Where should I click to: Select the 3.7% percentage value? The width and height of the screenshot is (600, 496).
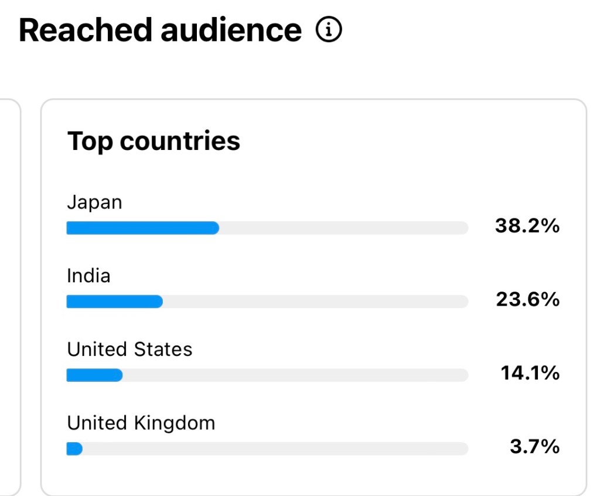pos(534,447)
